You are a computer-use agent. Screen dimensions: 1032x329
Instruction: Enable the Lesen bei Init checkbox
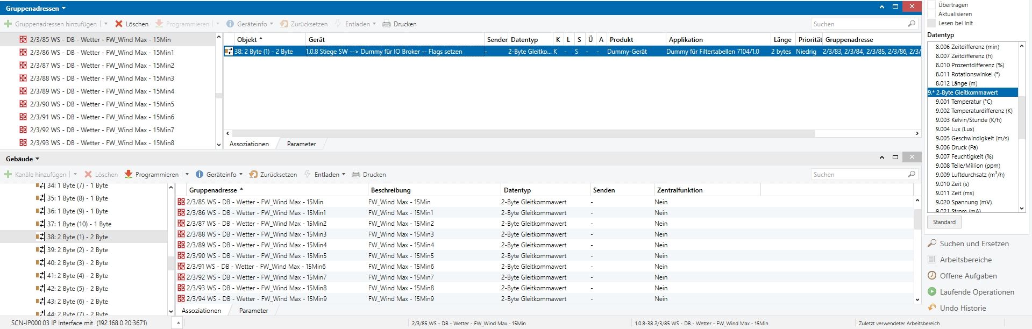tap(931, 23)
